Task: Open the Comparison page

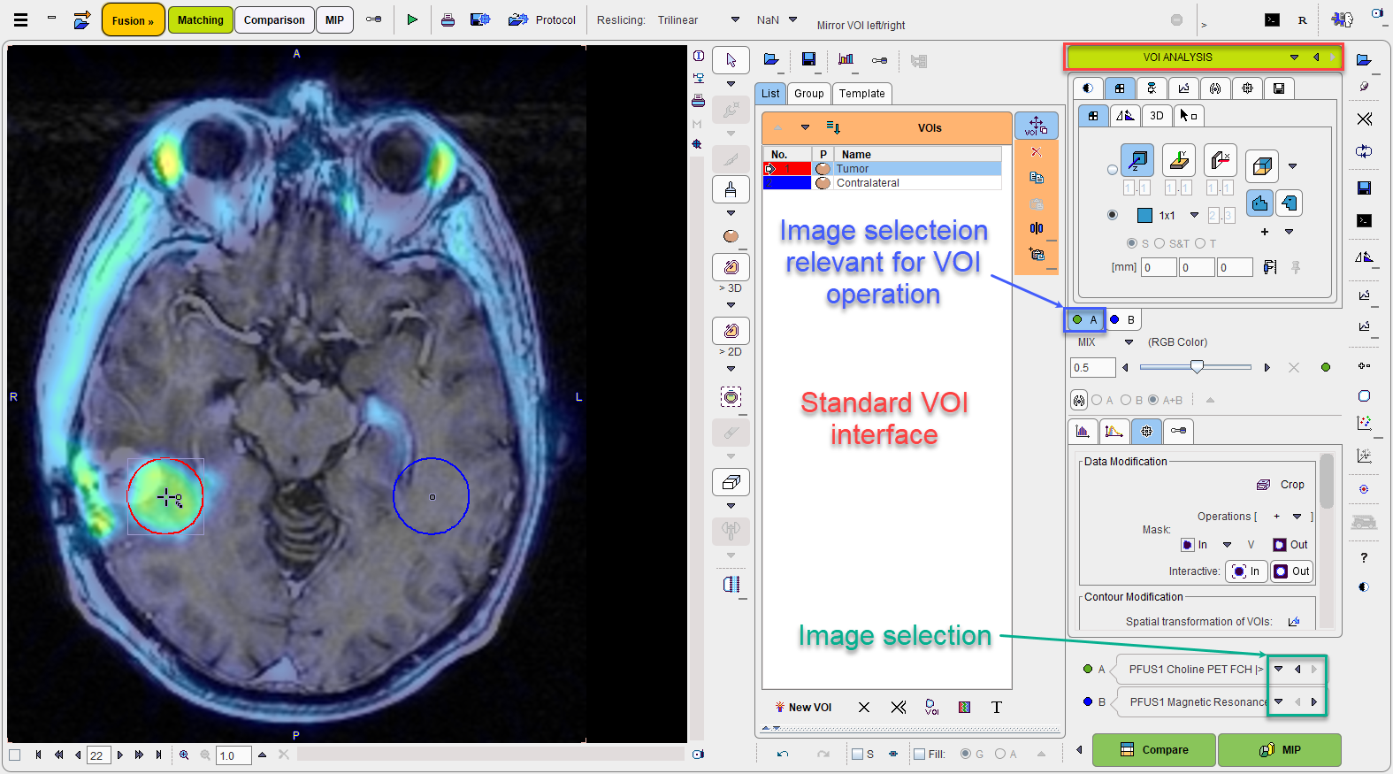Action: (274, 20)
